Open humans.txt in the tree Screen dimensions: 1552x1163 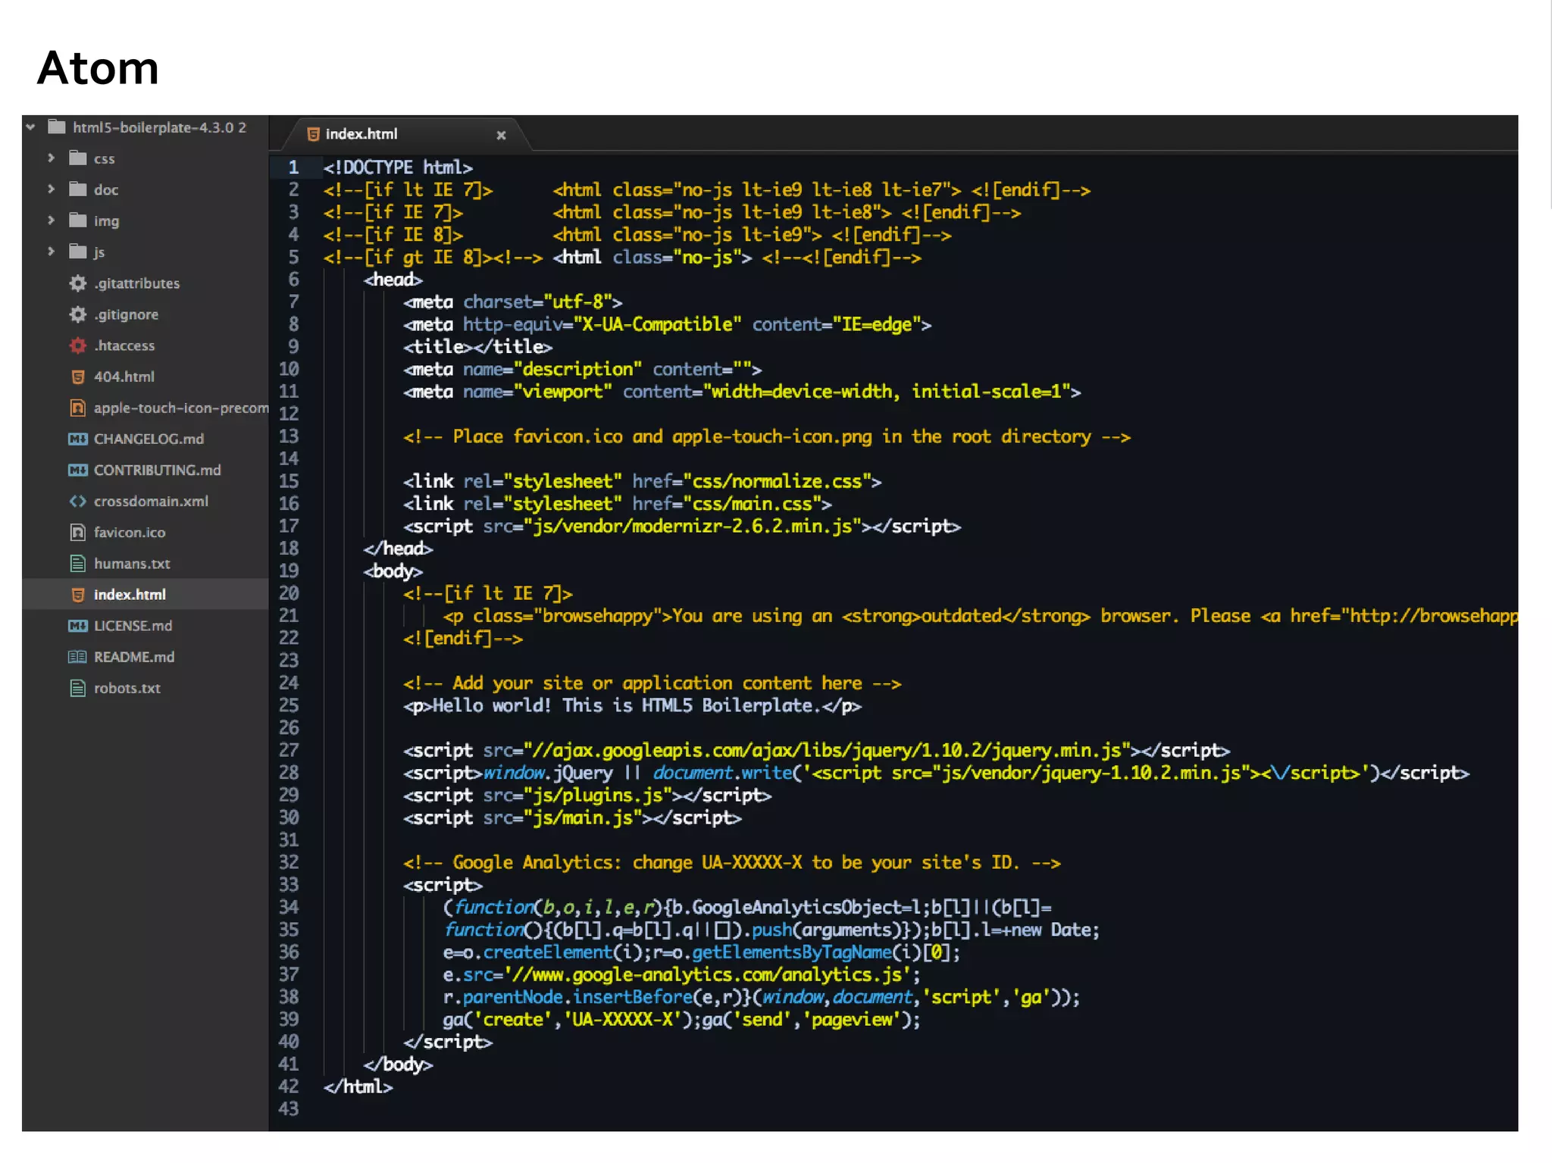[132, 563]
